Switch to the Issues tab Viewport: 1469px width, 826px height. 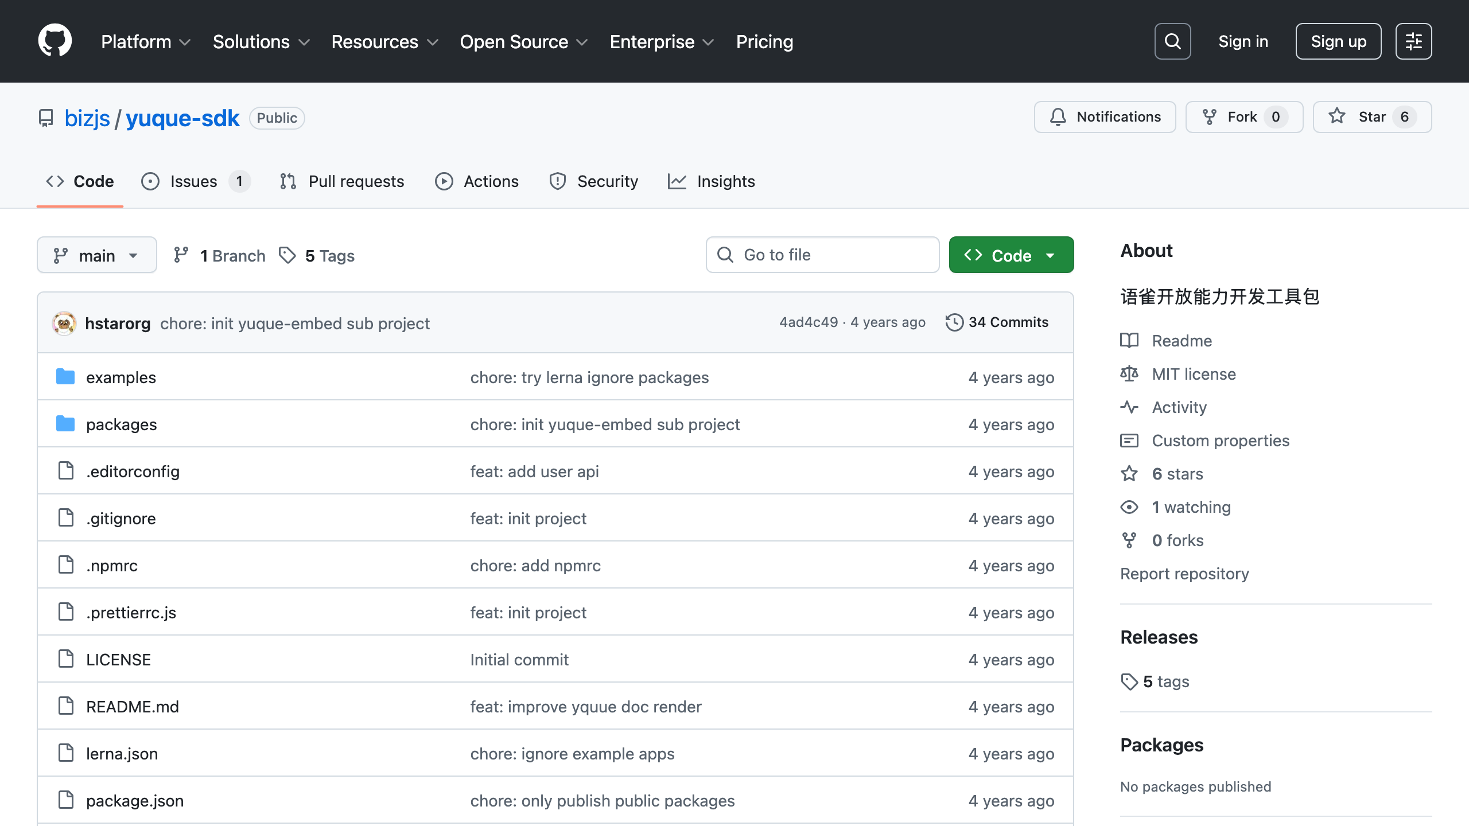point(194,181)
